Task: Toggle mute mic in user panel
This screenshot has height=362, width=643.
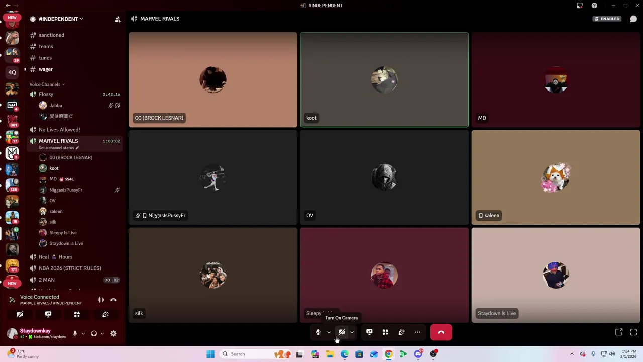Action: pos(75,333)
